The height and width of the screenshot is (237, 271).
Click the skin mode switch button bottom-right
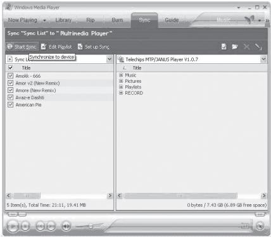260,226
